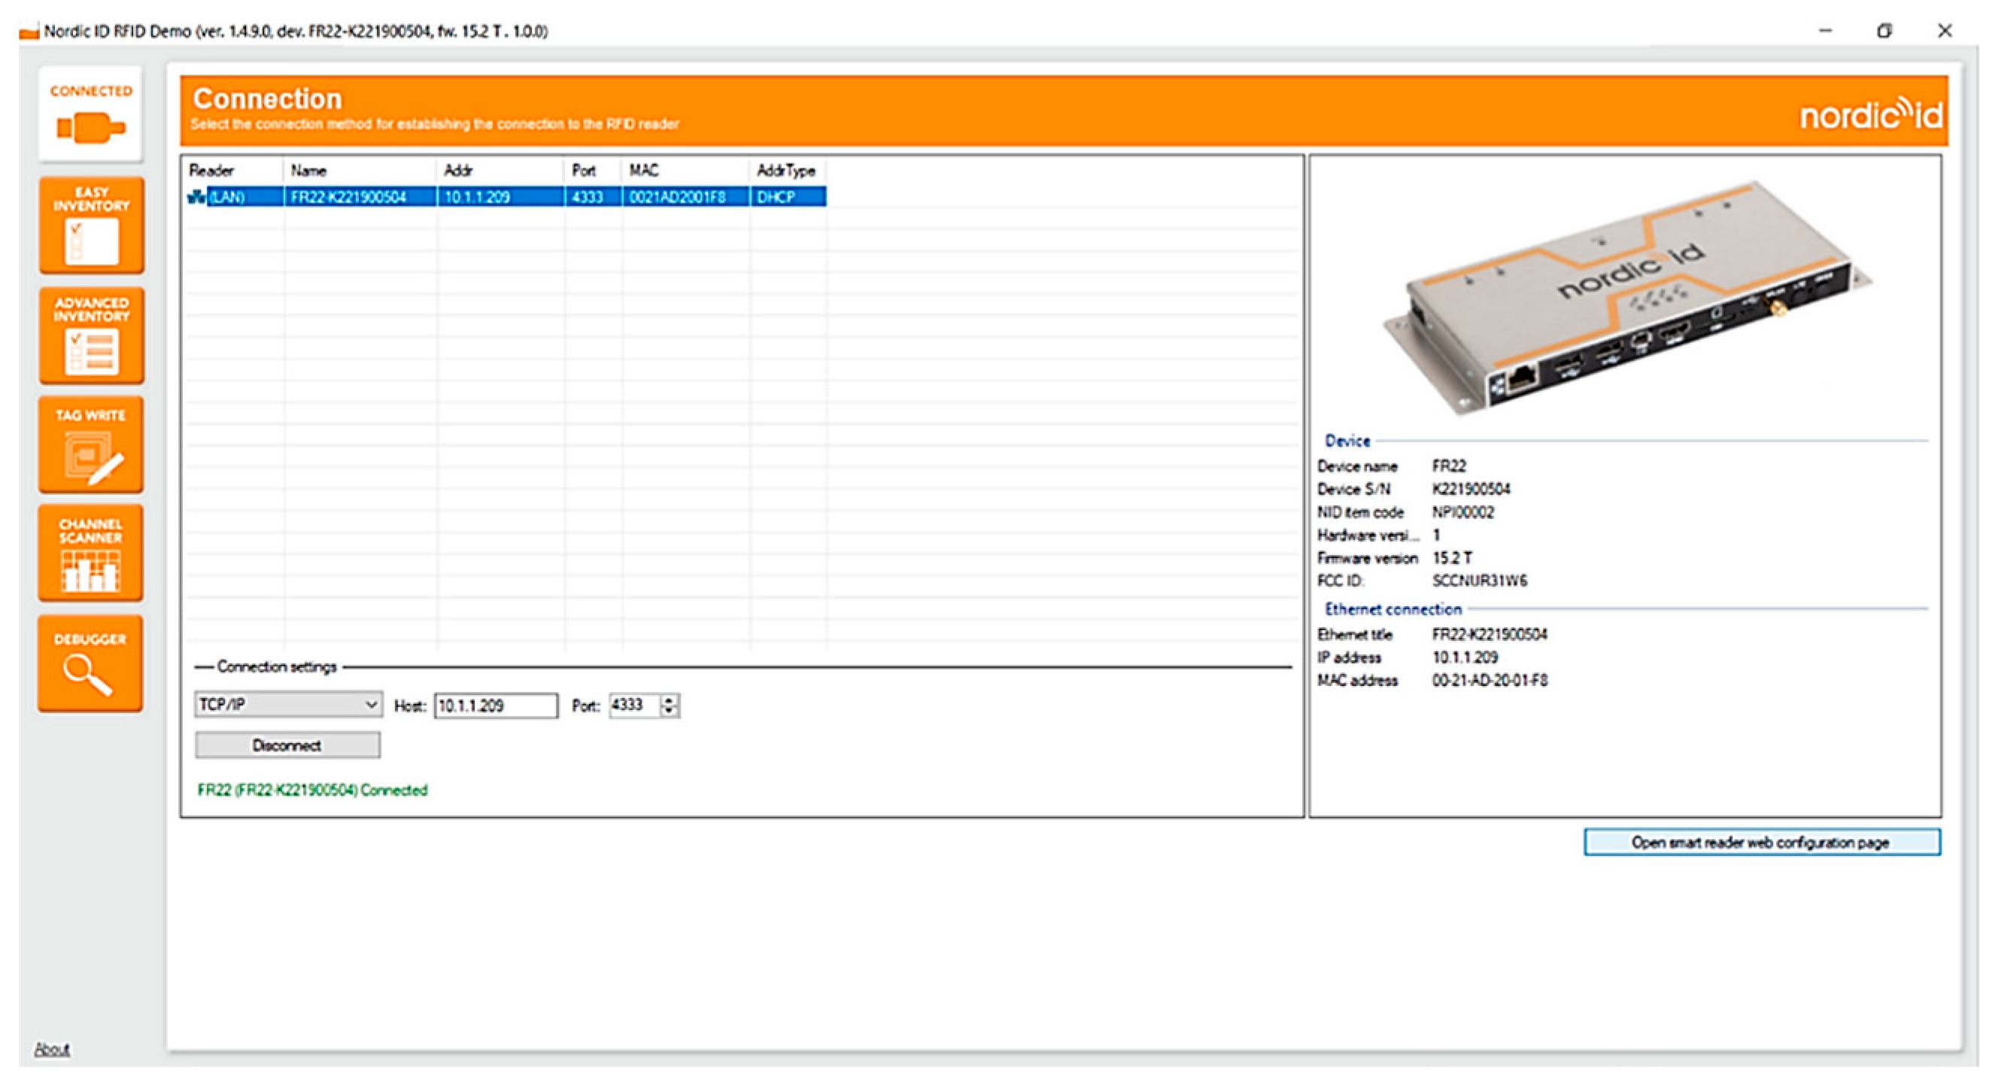Open the Debugger tool
This screenshot has height=1089, width=1998.
point(91,664)
